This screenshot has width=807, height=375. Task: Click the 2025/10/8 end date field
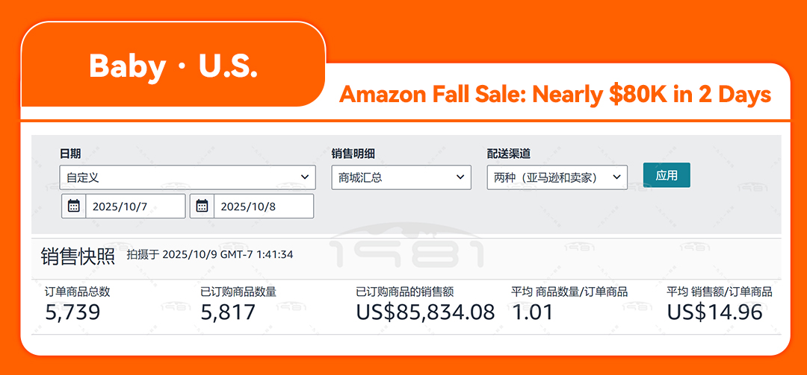(x=263, y=207)
